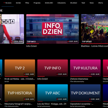This screenshot has width=108, height=108.
Task: Click Info Dzień title under TVP INFO tile
Action: [43, 79]
